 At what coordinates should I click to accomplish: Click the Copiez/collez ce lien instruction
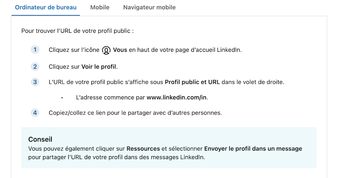coord(135,113)
